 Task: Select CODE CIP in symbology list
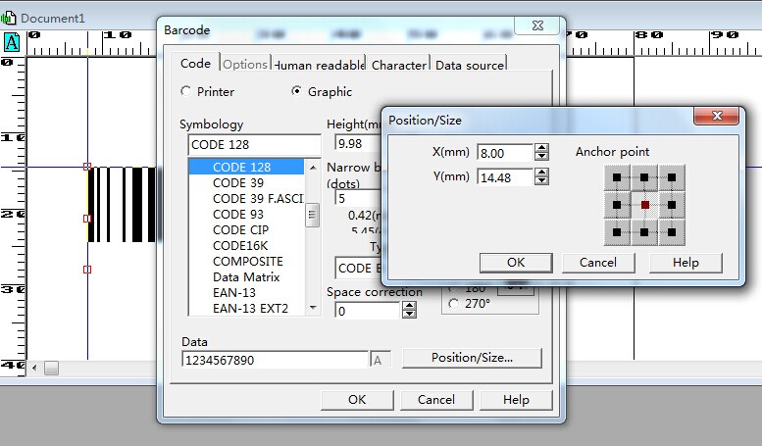click(x=246, y=229)
